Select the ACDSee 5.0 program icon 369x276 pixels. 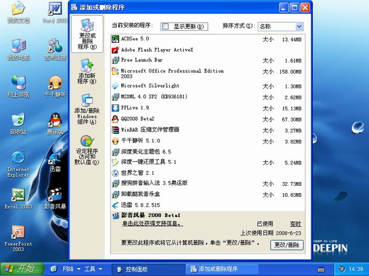[116, 39]
